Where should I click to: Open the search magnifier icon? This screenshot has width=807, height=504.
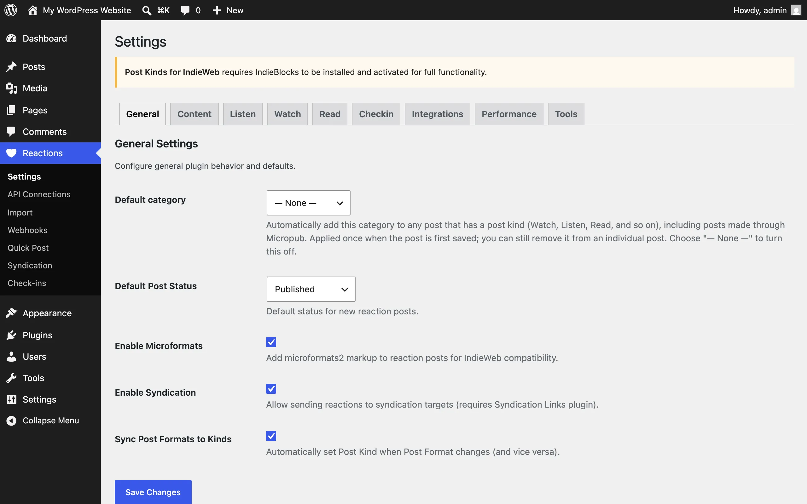(146, 10)
